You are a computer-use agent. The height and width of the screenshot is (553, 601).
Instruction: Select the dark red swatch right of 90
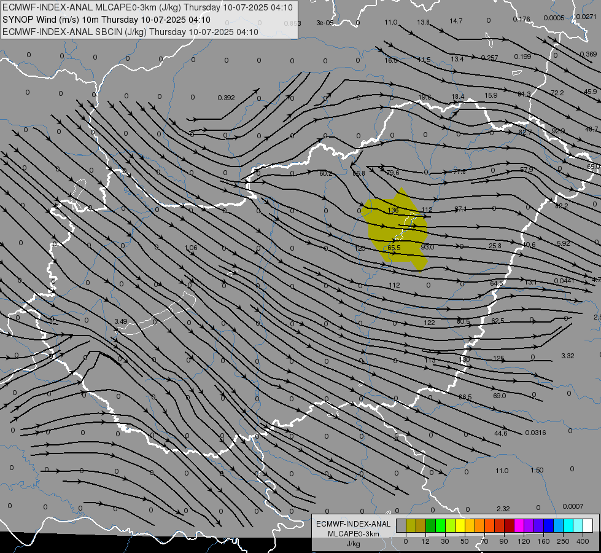509,525
